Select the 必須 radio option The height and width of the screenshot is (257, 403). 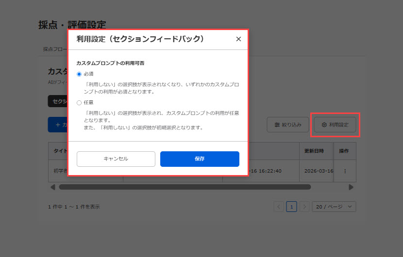(79, 74)
